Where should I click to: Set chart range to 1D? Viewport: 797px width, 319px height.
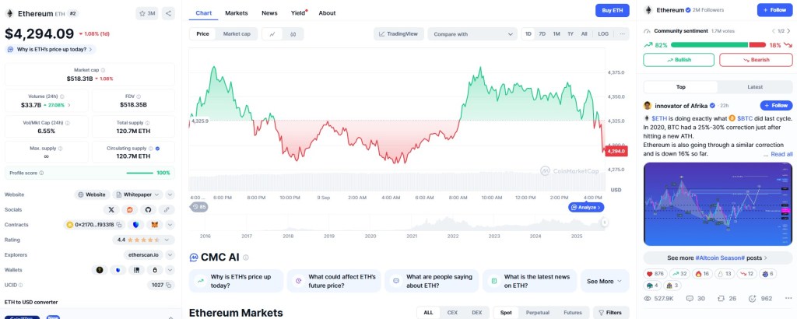(528, 34)
